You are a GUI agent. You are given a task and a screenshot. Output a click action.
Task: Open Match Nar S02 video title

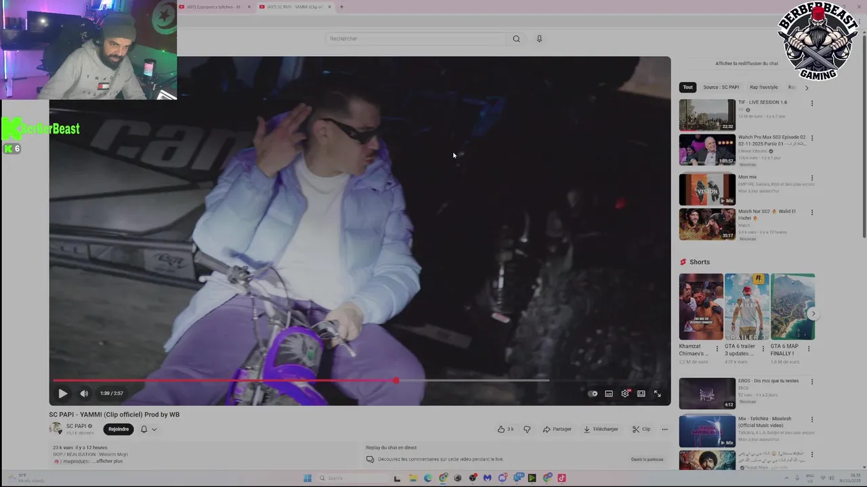pyautogui.click(x=767, y=214)
